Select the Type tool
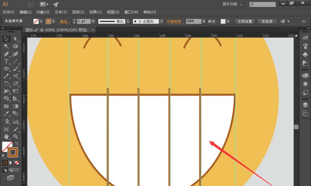Screen dimensions: 311x186 tap(6, 61)
